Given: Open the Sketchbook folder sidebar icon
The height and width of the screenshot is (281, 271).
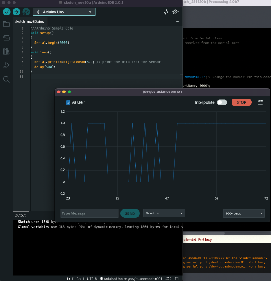Looking at the screenshot, I should pos(7,24).
